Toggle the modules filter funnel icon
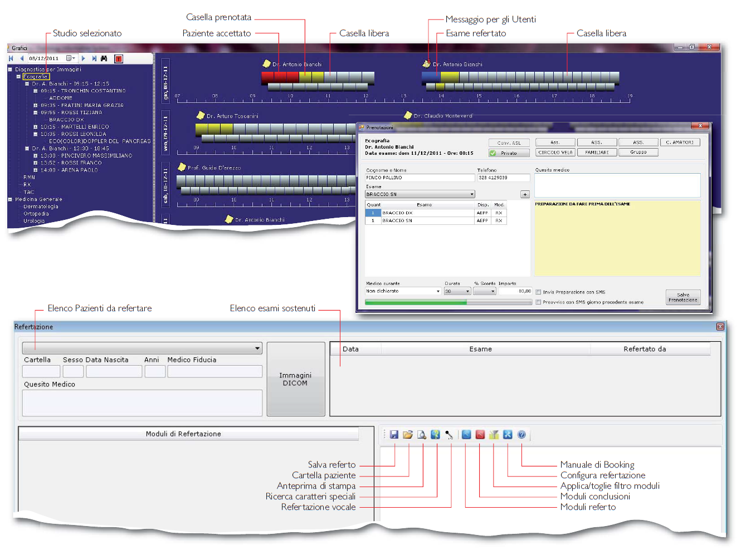The image size is (746, 550). pos(494,435)
